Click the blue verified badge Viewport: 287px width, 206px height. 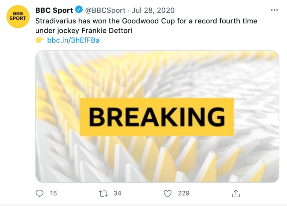(79, 10)
